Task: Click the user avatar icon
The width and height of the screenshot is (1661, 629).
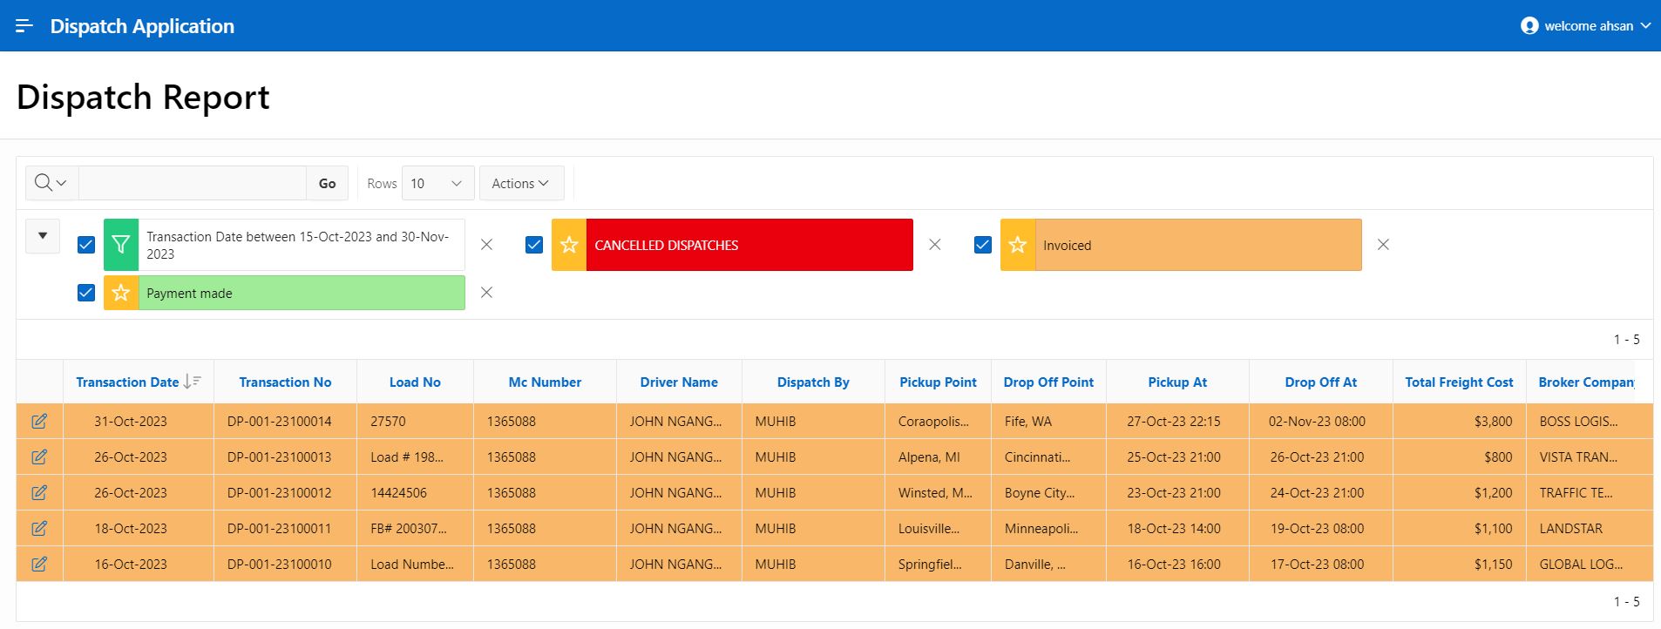Action: tap(1529, 26)
